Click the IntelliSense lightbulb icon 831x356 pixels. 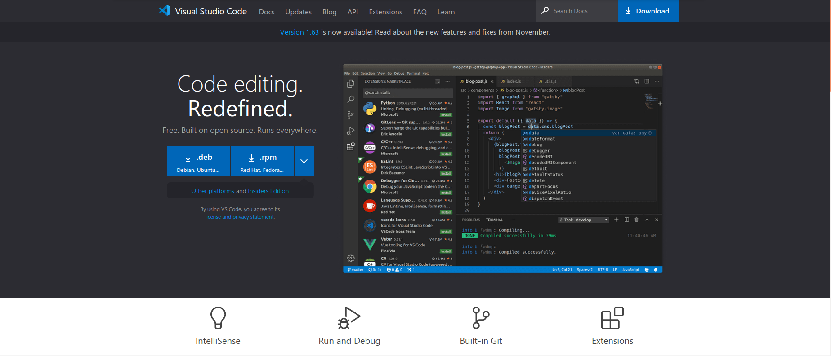pos(218,318)
